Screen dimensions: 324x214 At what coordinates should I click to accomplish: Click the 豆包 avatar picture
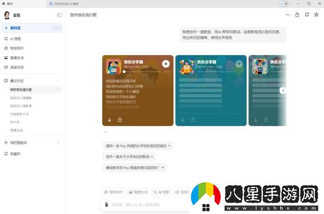[7, 15]
